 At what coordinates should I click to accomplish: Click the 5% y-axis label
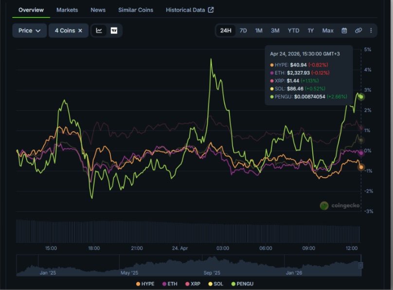point(367,50)
